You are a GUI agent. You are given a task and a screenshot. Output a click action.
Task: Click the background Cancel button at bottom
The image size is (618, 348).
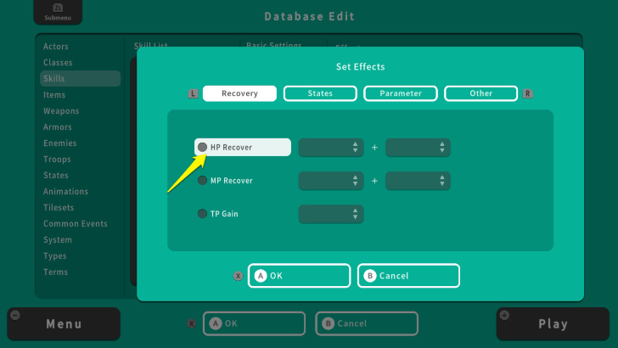click(x=367, y=323)
